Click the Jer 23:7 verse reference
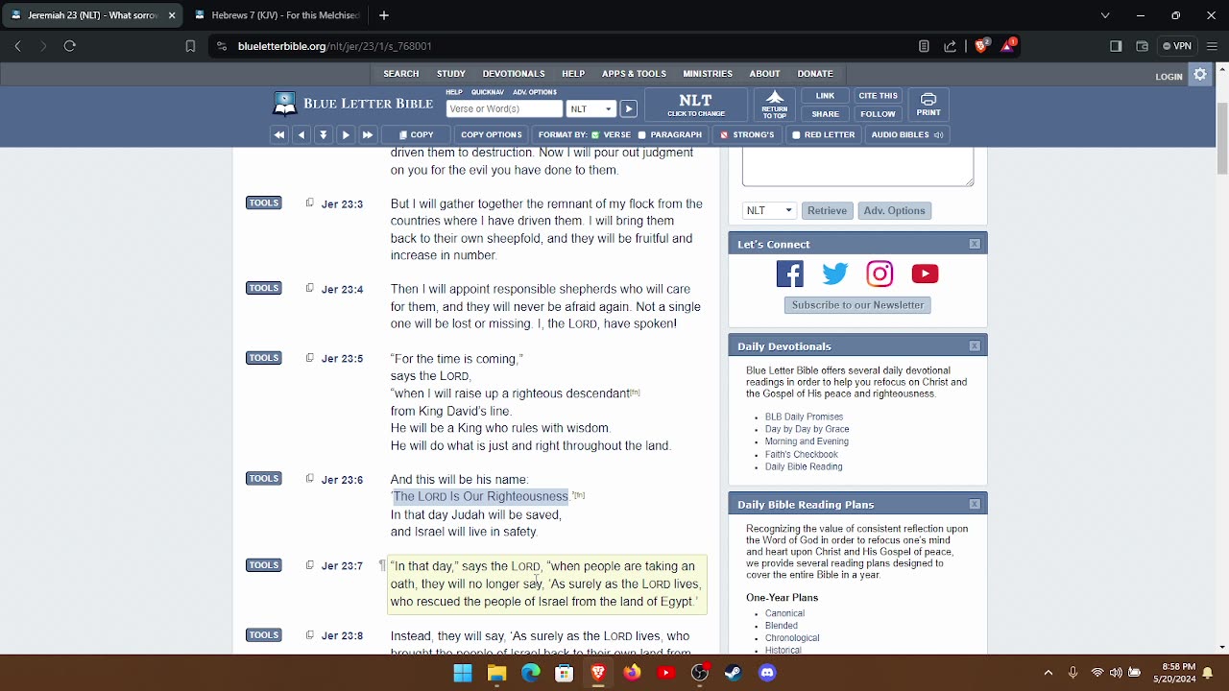Viewport: 1229px width, 691px height. pos(342,566)
